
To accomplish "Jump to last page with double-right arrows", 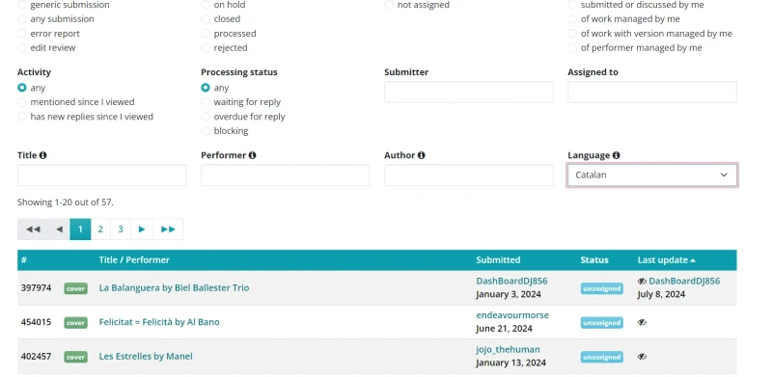I will tap(168, 229).
